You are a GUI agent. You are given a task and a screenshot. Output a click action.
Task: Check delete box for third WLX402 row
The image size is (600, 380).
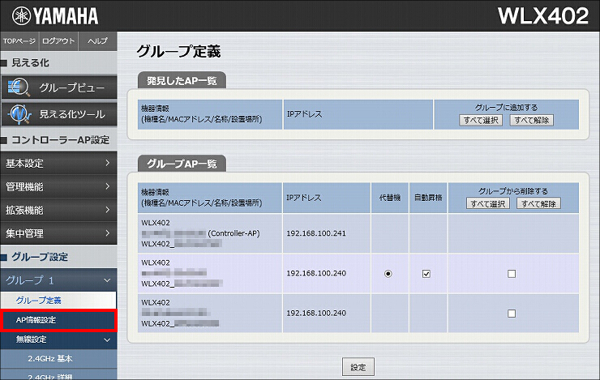click(x=512, y=314)
